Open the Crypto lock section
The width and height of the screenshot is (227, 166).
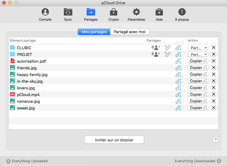click(114, 15)
